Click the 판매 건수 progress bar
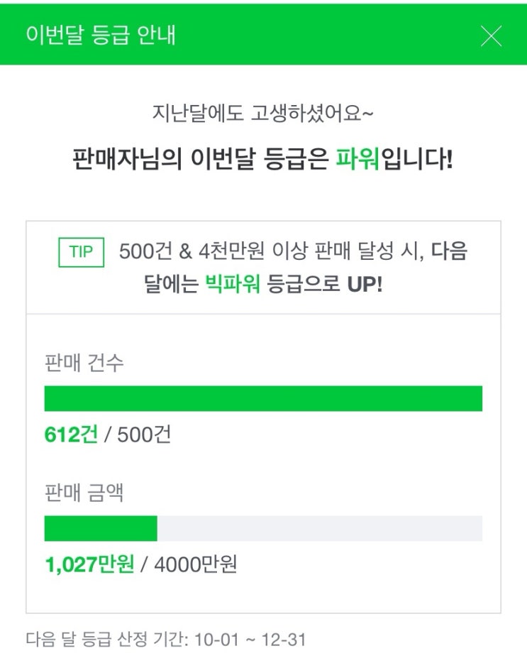The width and height of the screenshot is (527, 668). pos(263,399)
